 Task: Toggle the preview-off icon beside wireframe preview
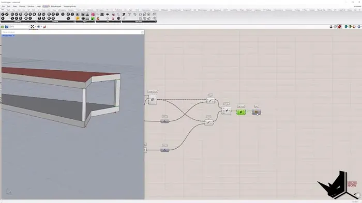(331, 27)
